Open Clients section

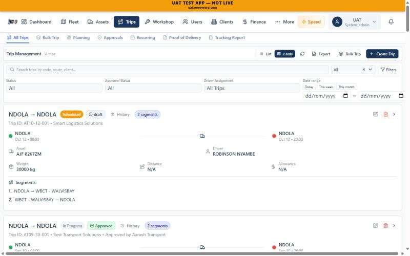coord(222,22)
